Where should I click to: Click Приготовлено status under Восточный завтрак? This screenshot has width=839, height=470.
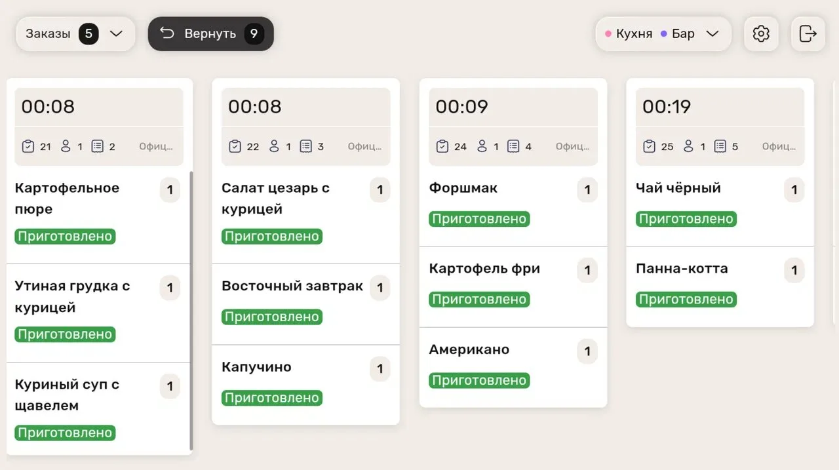[272, 317]
